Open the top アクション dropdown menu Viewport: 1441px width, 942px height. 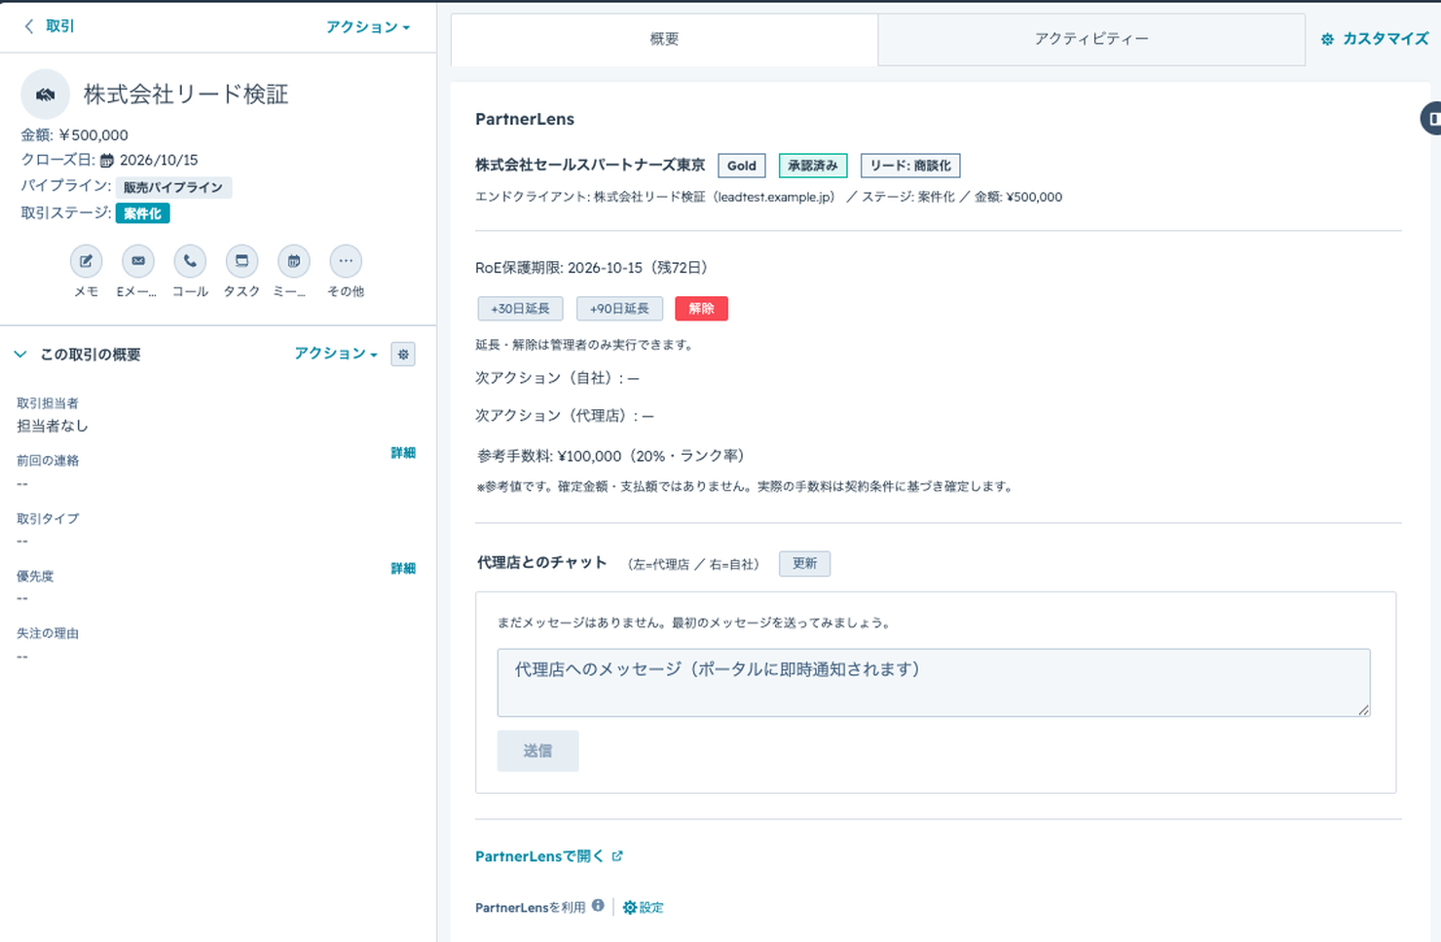(x=368, y=27)
